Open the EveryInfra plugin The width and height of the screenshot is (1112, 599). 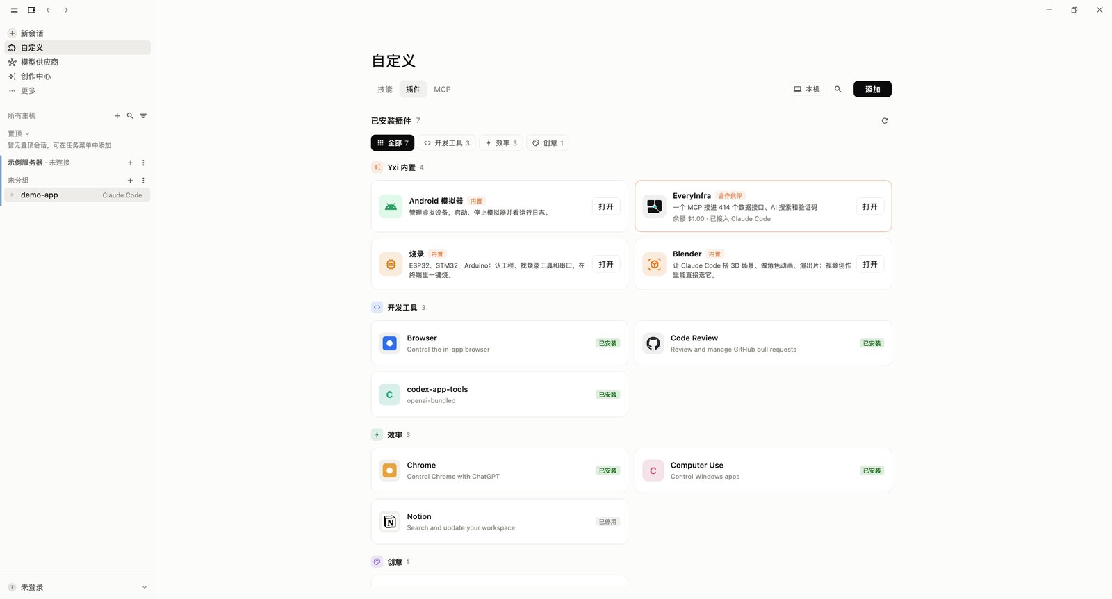pyautogui.click(x=870, y=206)
